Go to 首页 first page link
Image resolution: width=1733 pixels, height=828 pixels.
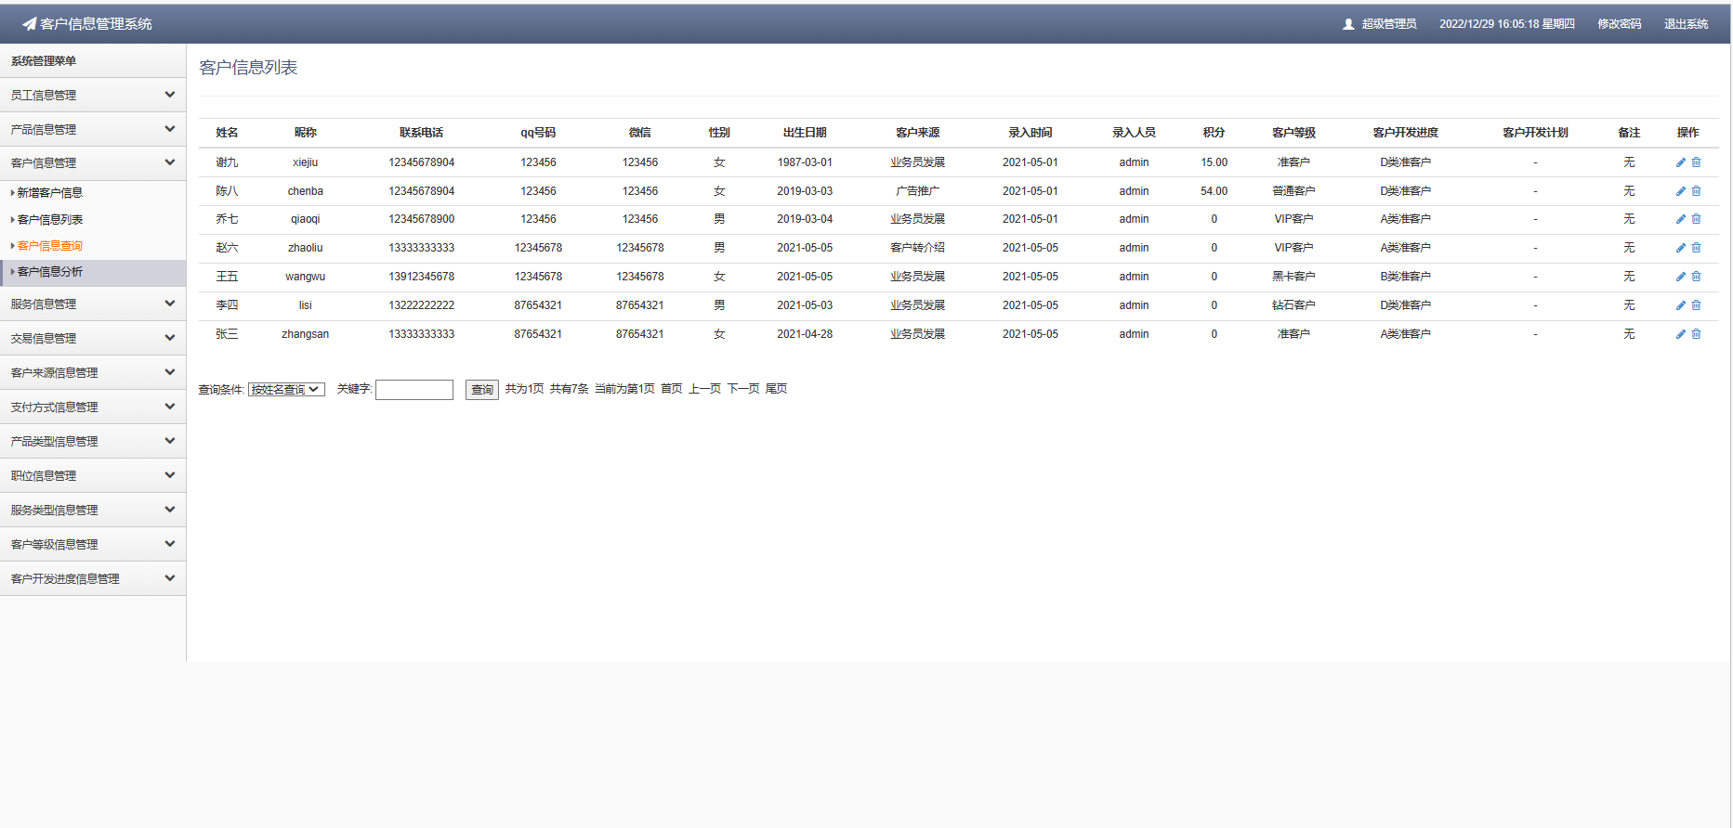[x=672, y=389]
